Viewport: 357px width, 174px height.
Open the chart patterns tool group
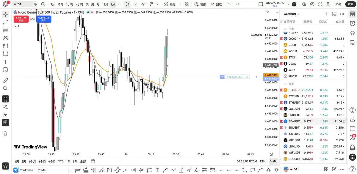[5, 38]
